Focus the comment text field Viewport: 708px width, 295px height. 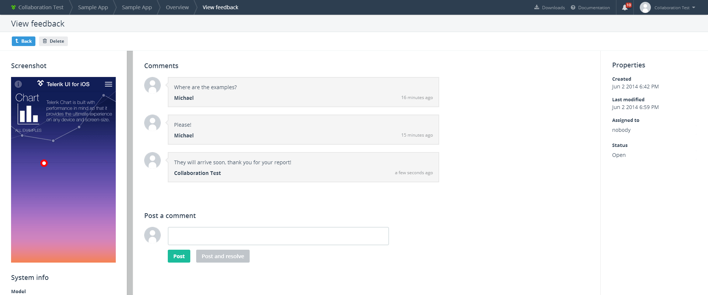click(x=278, y=236)
